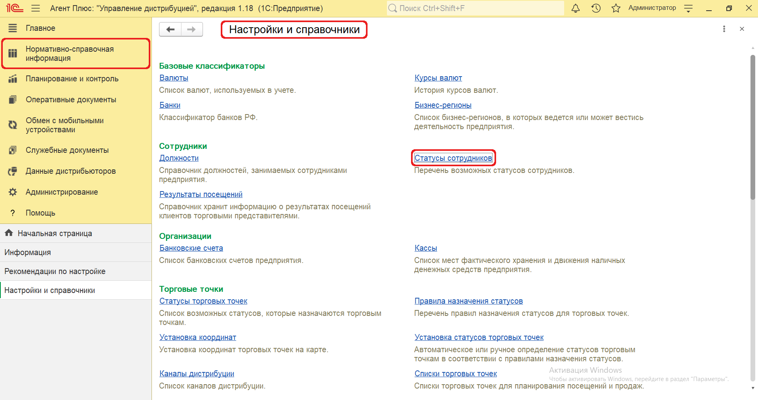Open the Списки торговых точек link
This screenshot has height=400, width=758.
[456, 374]
